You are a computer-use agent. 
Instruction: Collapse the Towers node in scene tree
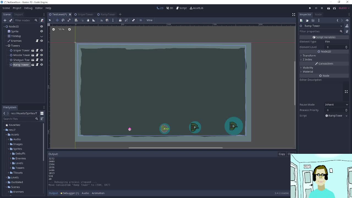click(6, 46)
